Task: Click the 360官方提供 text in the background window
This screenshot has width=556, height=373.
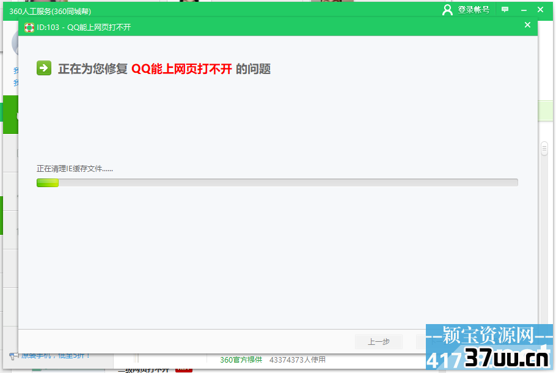Action: click(x=241, y=360)
